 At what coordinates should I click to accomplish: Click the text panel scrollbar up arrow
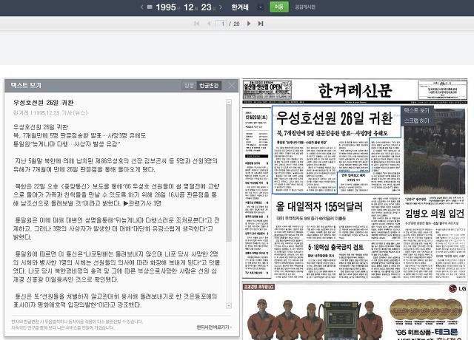[229, 102]
